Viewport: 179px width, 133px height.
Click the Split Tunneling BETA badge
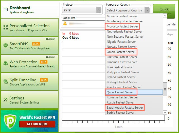44,80
